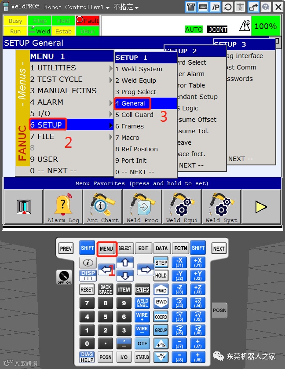Click the green AUTO mode indicator
Viewport: 285px width, 369px height.
point(194,29)
